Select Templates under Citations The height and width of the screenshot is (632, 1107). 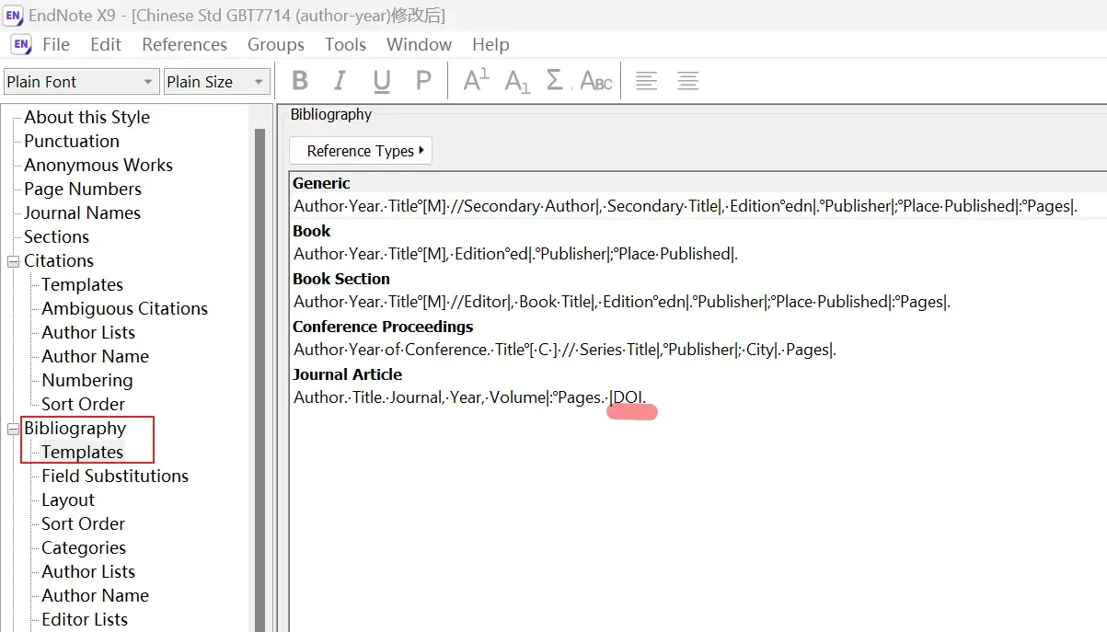[82, 284]
